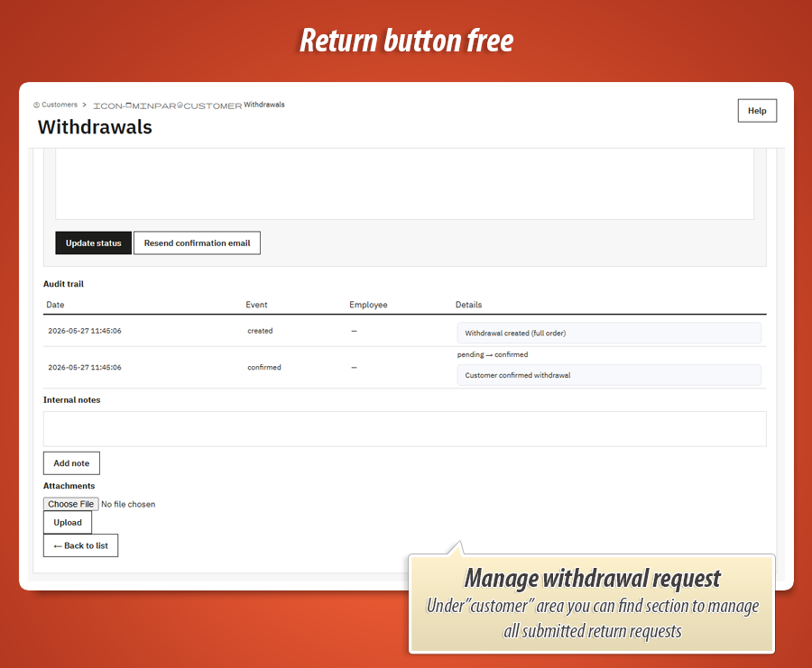
Task: Click the 'pending → confirmed' status text
Action: [x=493, y=354]
